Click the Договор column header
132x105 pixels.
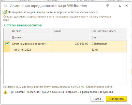[31, 37]
